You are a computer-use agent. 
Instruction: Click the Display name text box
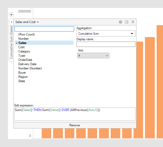pos(106,44)
